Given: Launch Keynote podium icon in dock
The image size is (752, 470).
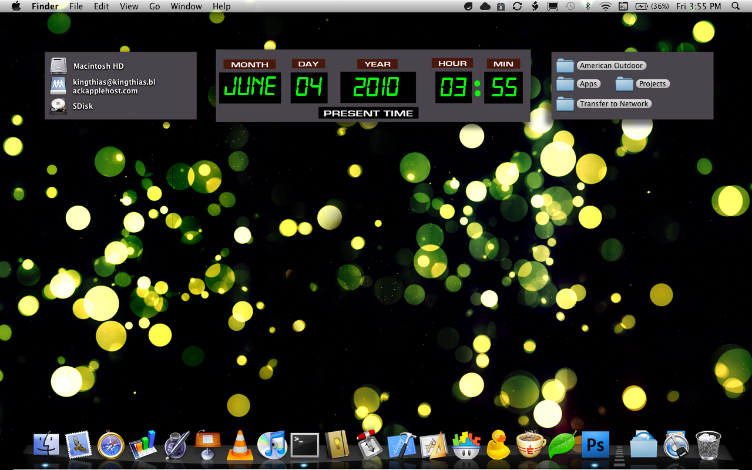Looking at the screenshot, I should click(208, 445).
